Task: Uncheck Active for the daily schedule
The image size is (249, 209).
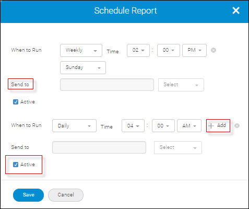Action: (x=16, y=165)
